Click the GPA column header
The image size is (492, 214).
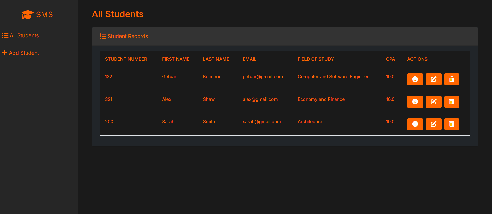point(390,59)
